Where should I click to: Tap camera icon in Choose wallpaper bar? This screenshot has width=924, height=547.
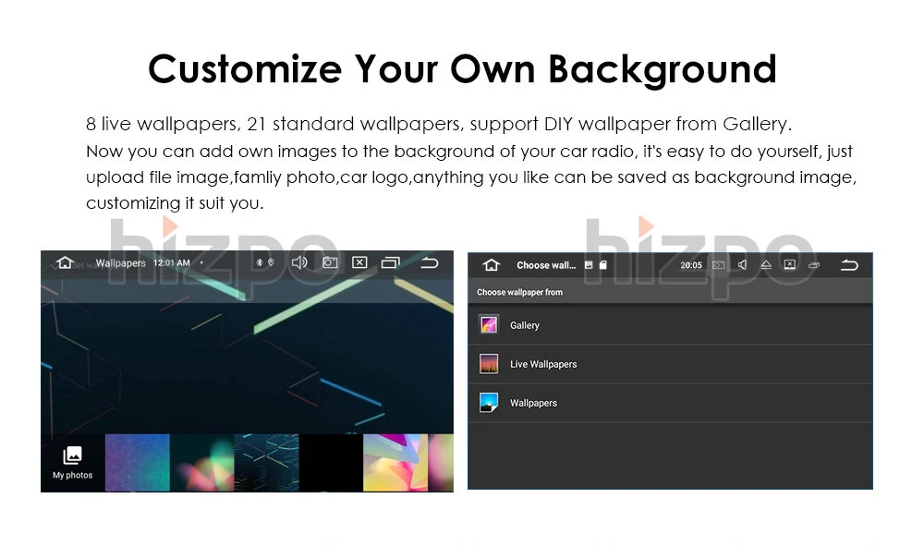click(x=718, y=265)
